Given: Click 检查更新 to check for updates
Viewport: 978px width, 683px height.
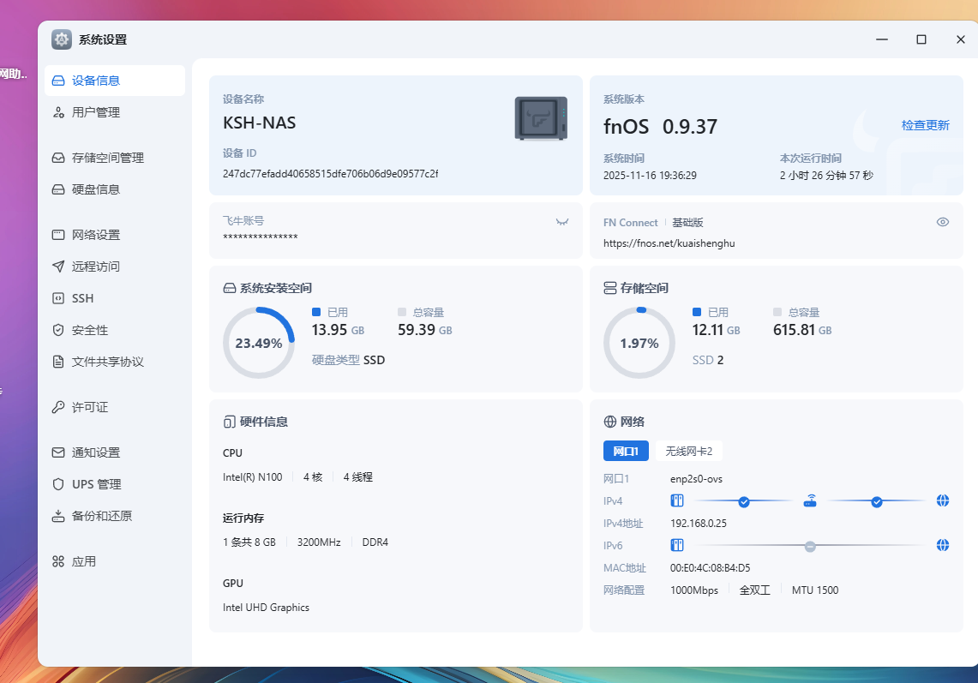Looking at the screenshot, I should tap(925, 125).
